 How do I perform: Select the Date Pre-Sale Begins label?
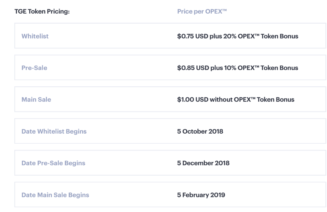(53, 163)
